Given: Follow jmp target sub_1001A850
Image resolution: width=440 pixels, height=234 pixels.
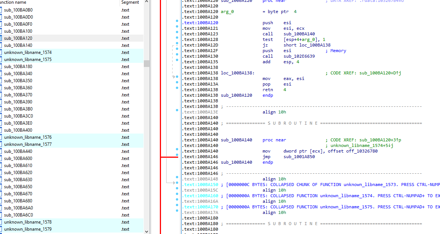Looking at the screenshot, I should click(299, 157).
